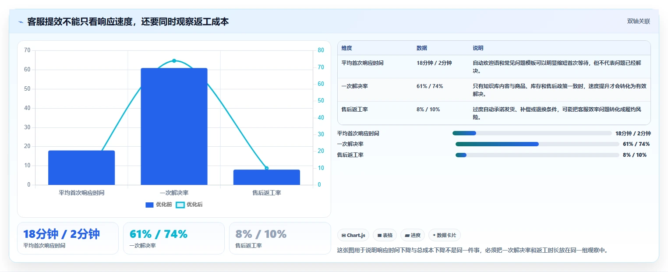Select the 售后返工率 x-axis label
Image resolution: width=668 pixels, height=272 pixels.
click(x=266, y=193)
